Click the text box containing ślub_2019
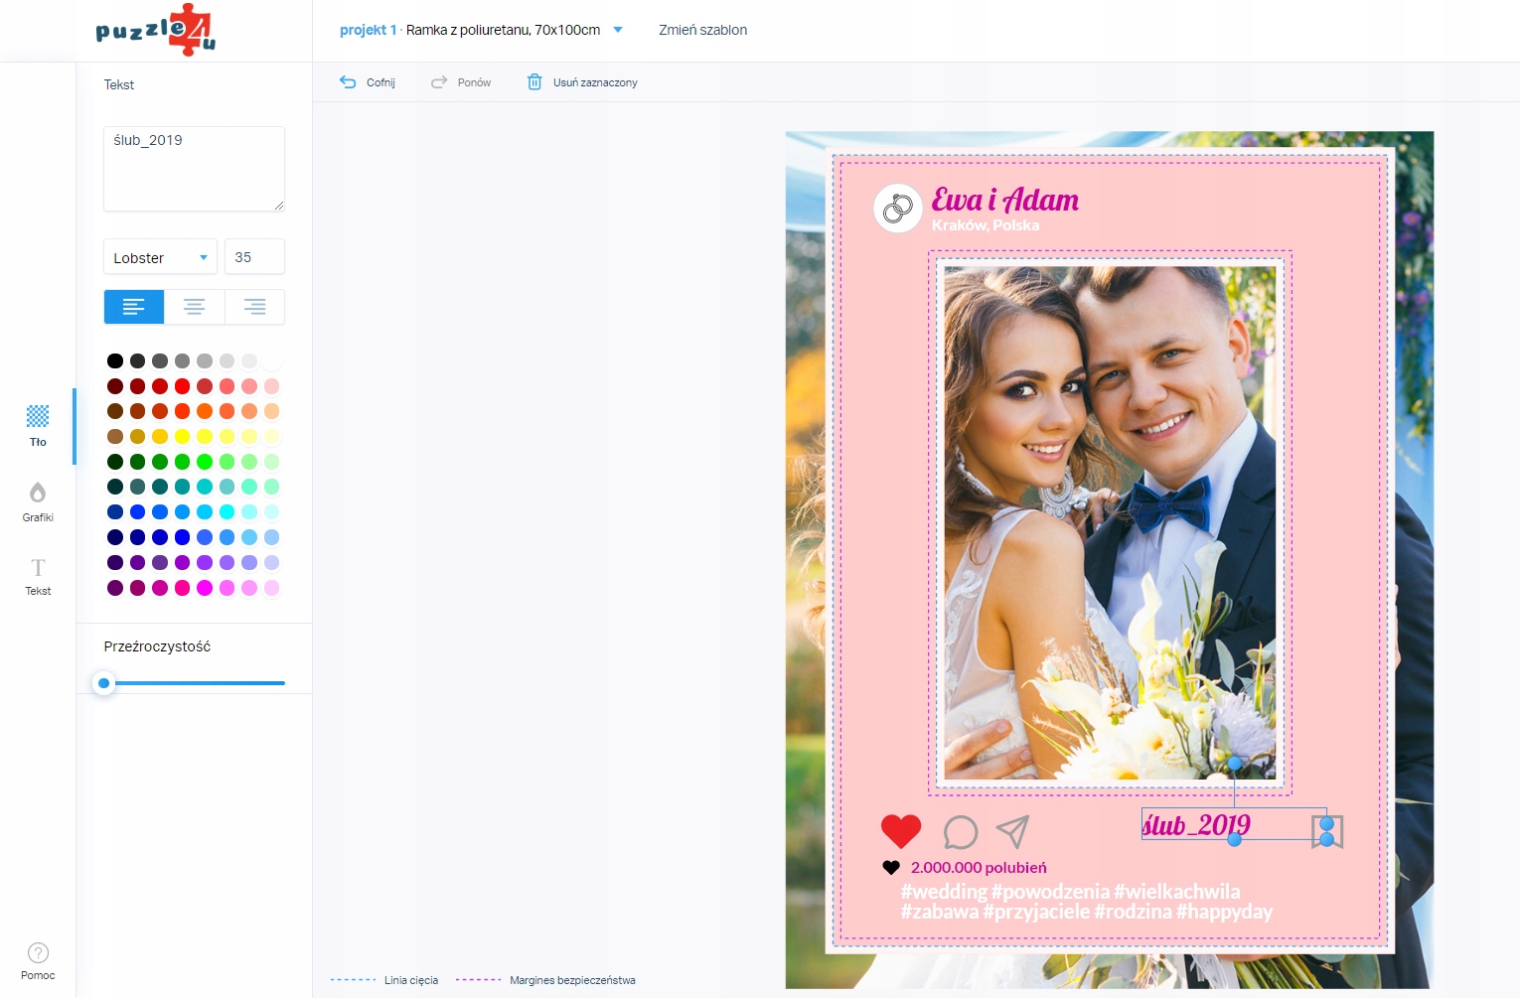 coord(195,169)
